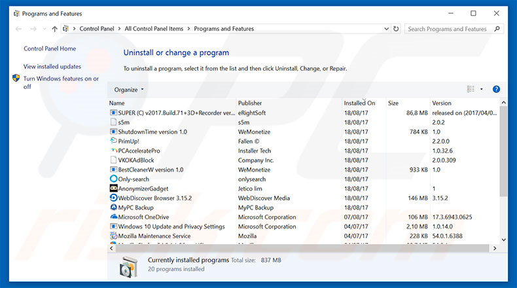The width and height of the screenshot is (517, 288).
Task: Click the Programs and Features breadcrumb
Action: (x=224, y=29)
